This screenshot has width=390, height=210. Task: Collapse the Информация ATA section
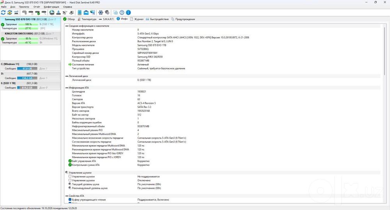67,87
